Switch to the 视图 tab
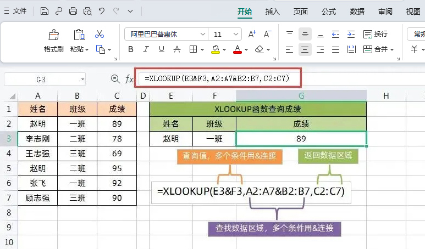 (413, 12)
